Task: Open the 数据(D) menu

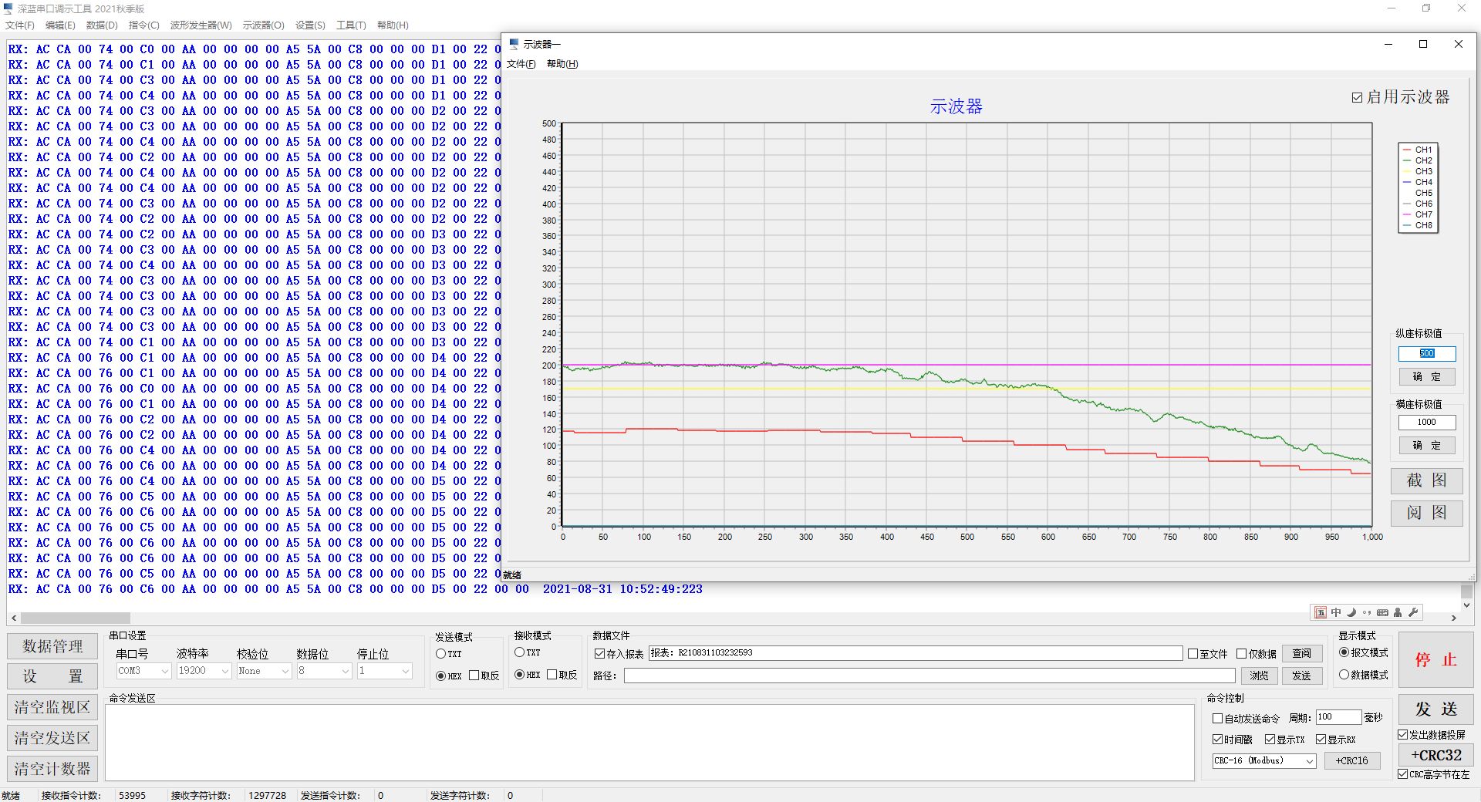Action: [102, 25]
